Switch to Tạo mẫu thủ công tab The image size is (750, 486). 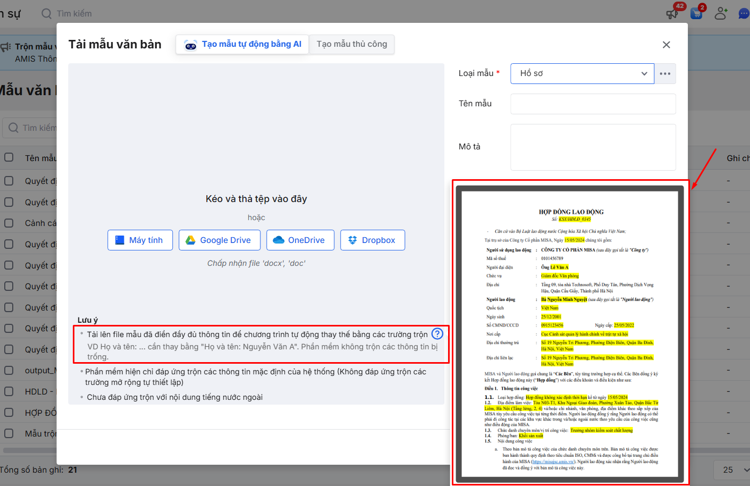tap(352, 44)
